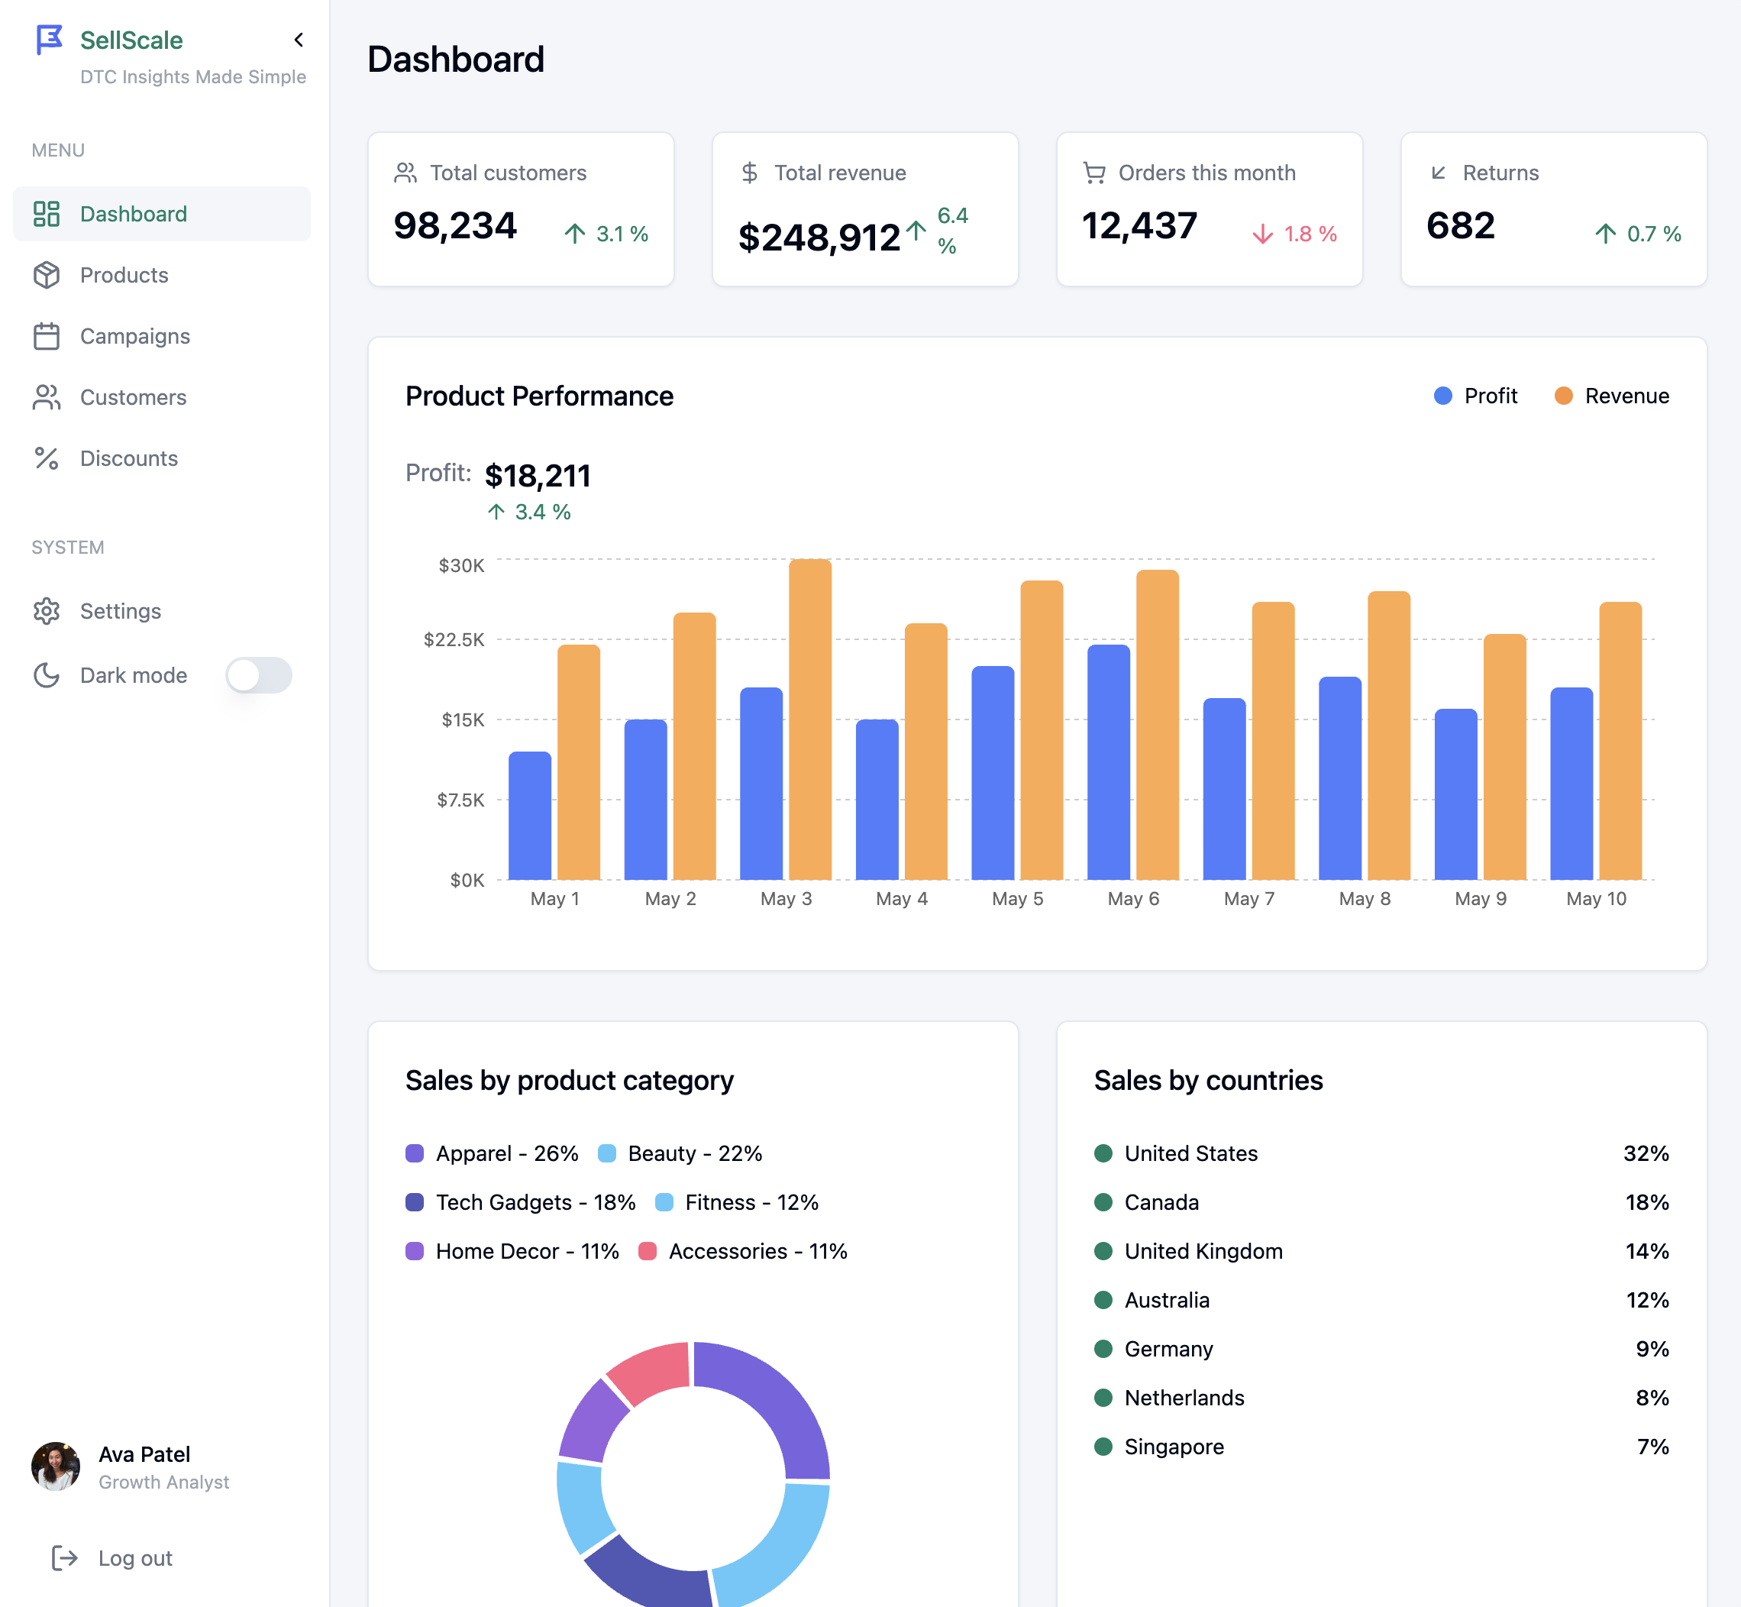This screenshot has height=1607, width=1741.
Task: Switch to the Campaigns tab
Action: click(x=136, y=337)
